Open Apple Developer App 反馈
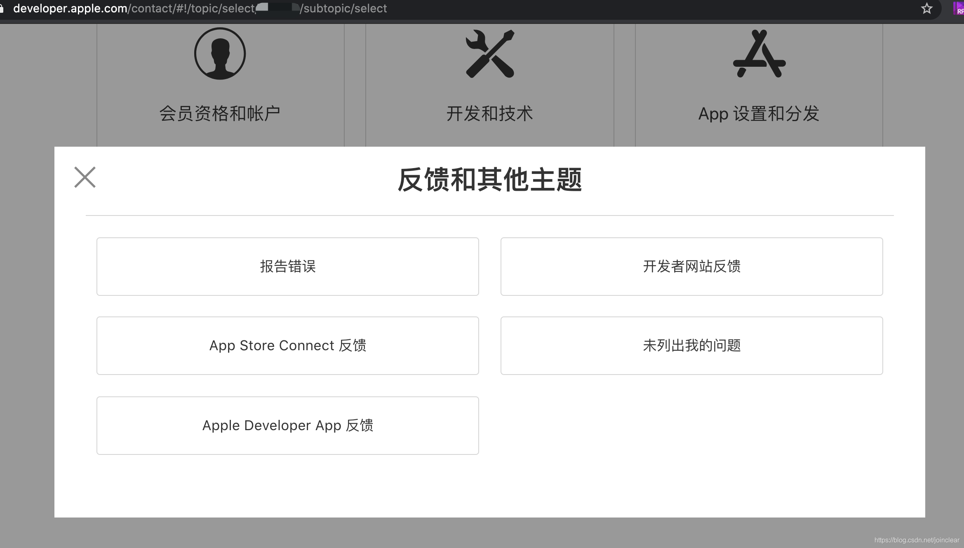 pos(287,426)
